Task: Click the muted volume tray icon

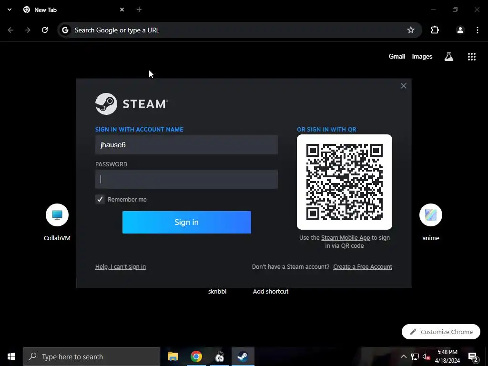Action: point(427,356)
